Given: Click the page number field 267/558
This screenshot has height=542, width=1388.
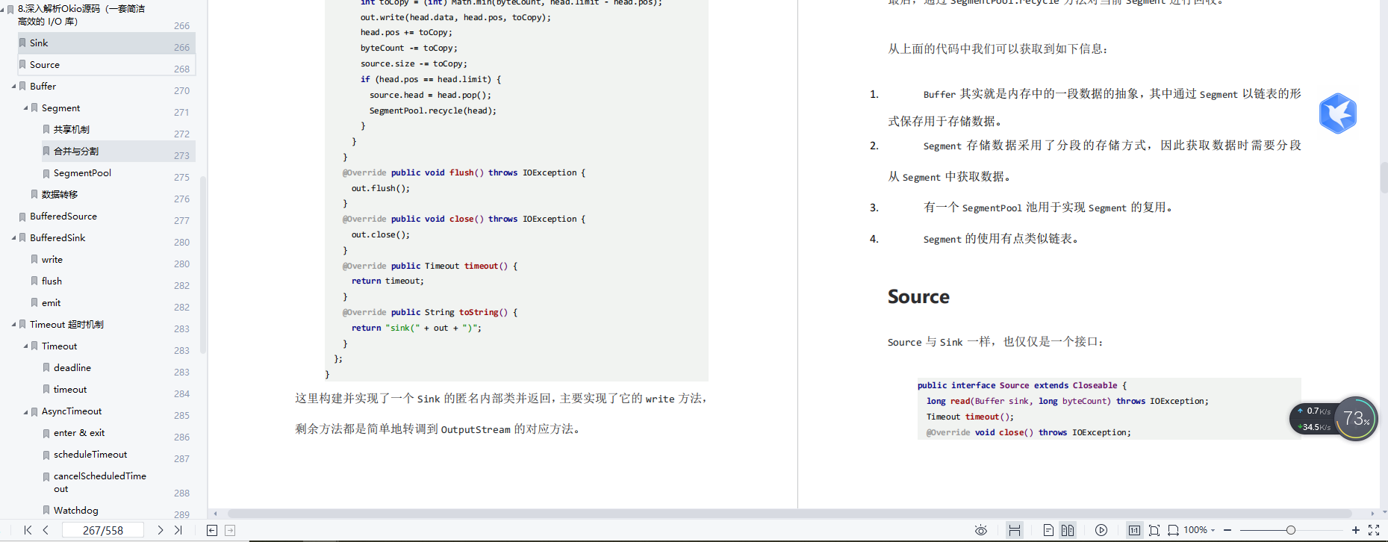Looking at the screenshot, I should pos(103,530).
